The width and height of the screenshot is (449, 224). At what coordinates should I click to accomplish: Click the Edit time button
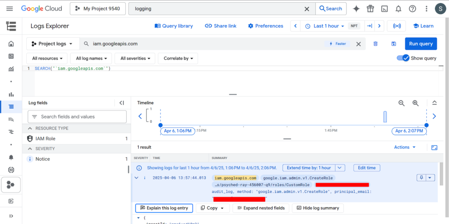point(367,168)
